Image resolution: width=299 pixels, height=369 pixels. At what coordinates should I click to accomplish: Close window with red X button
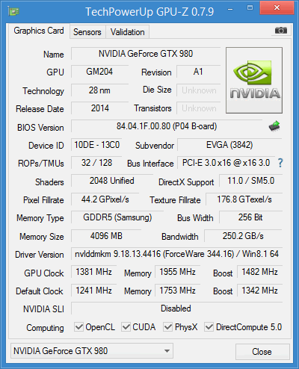[277, 7]
